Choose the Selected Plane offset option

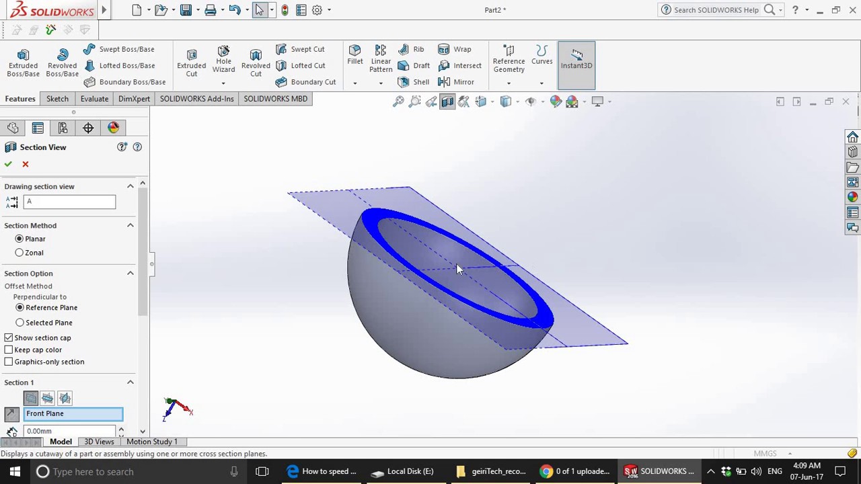tap(20, 323)
